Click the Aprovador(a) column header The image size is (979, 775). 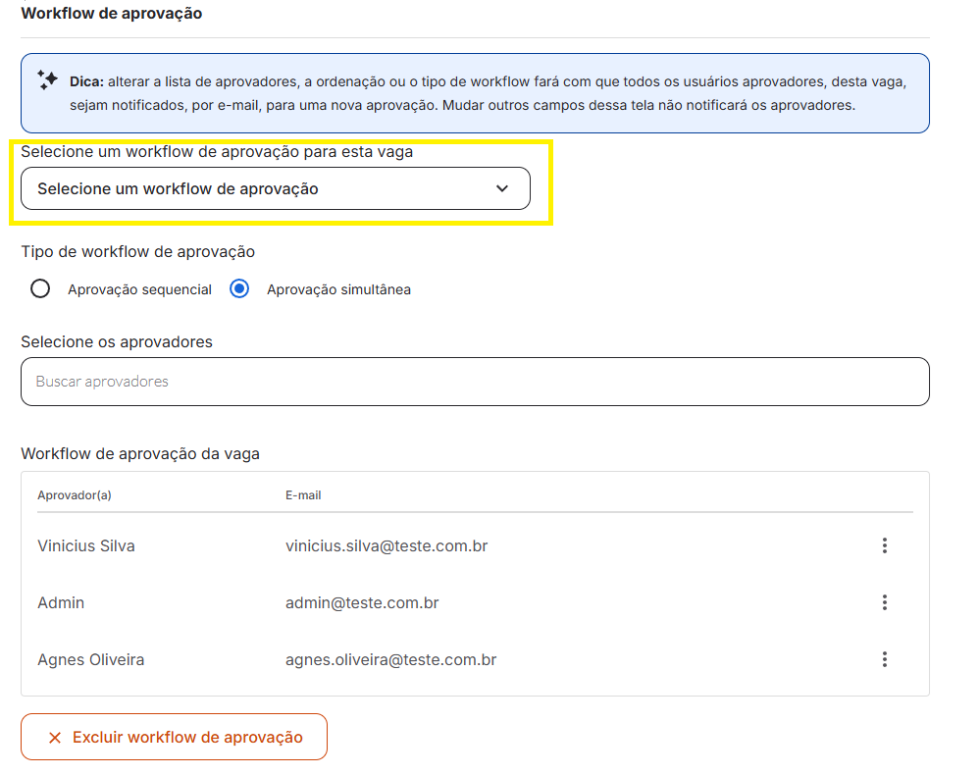click(x=75, y=495)
